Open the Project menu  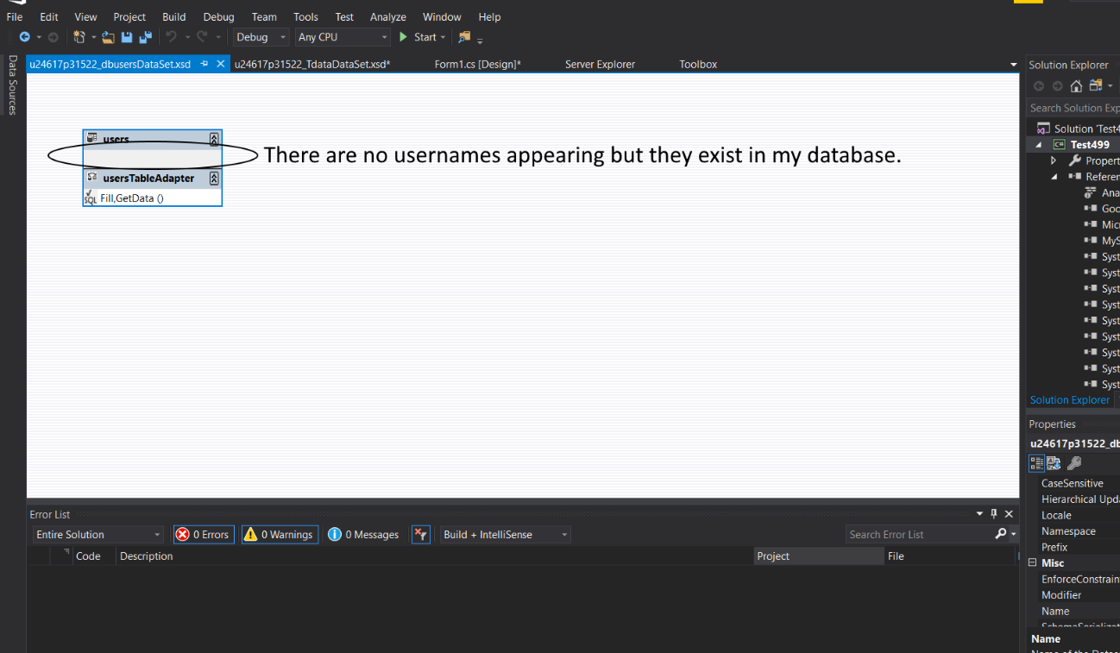(x=129, y=16)
